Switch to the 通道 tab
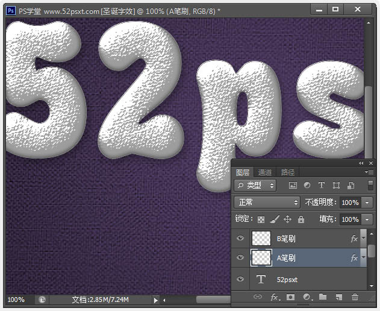 265,172
